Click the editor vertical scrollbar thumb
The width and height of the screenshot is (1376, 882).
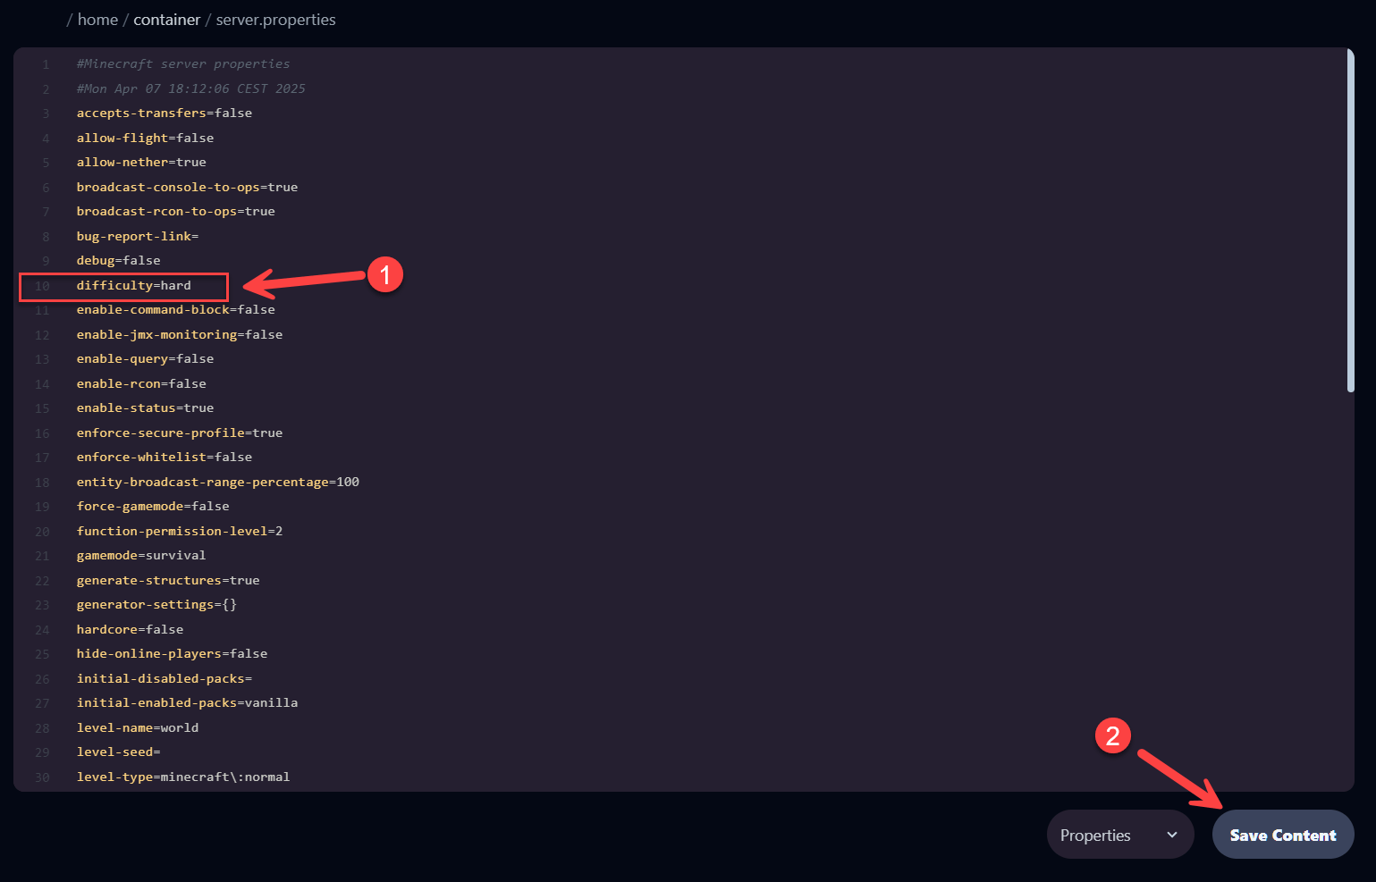[1350, 220]
